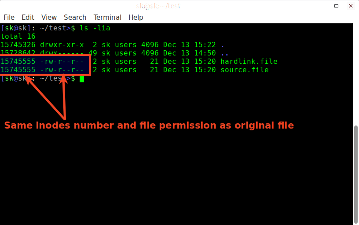Click inode number 15745326
The image size is (359, 225).
pyautogui.click(x=18, y=44)
